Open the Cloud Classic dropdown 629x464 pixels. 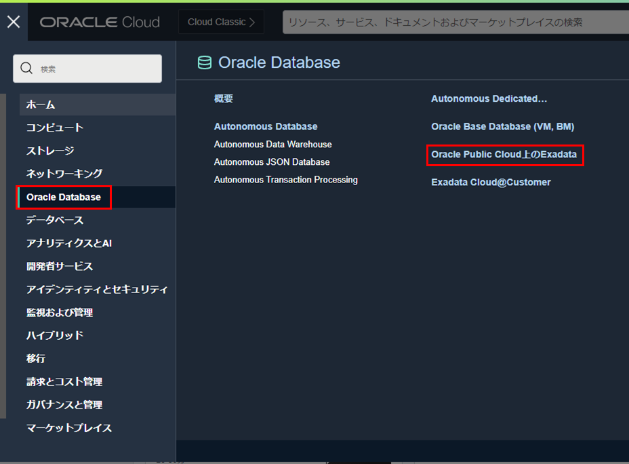[221, 22]
